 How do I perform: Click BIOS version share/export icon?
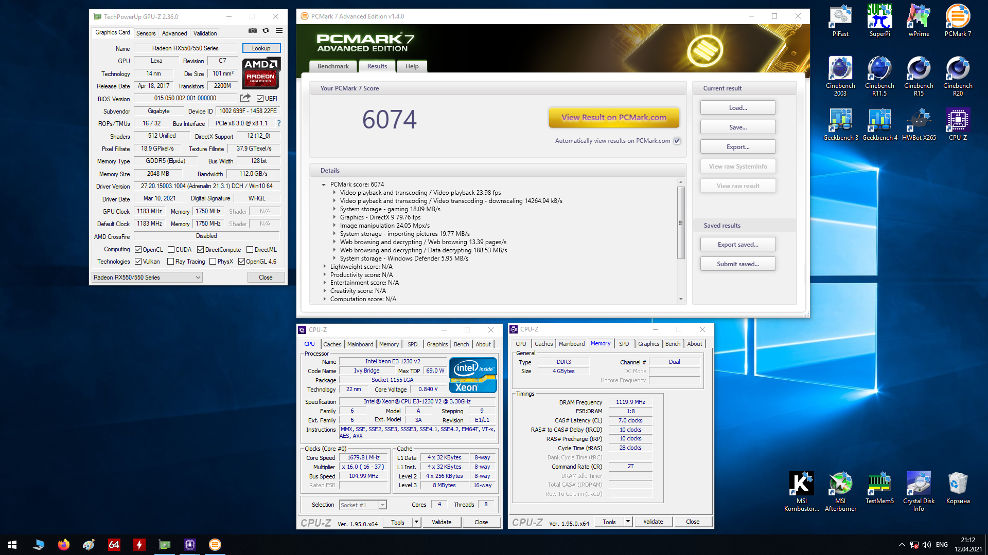245,98
